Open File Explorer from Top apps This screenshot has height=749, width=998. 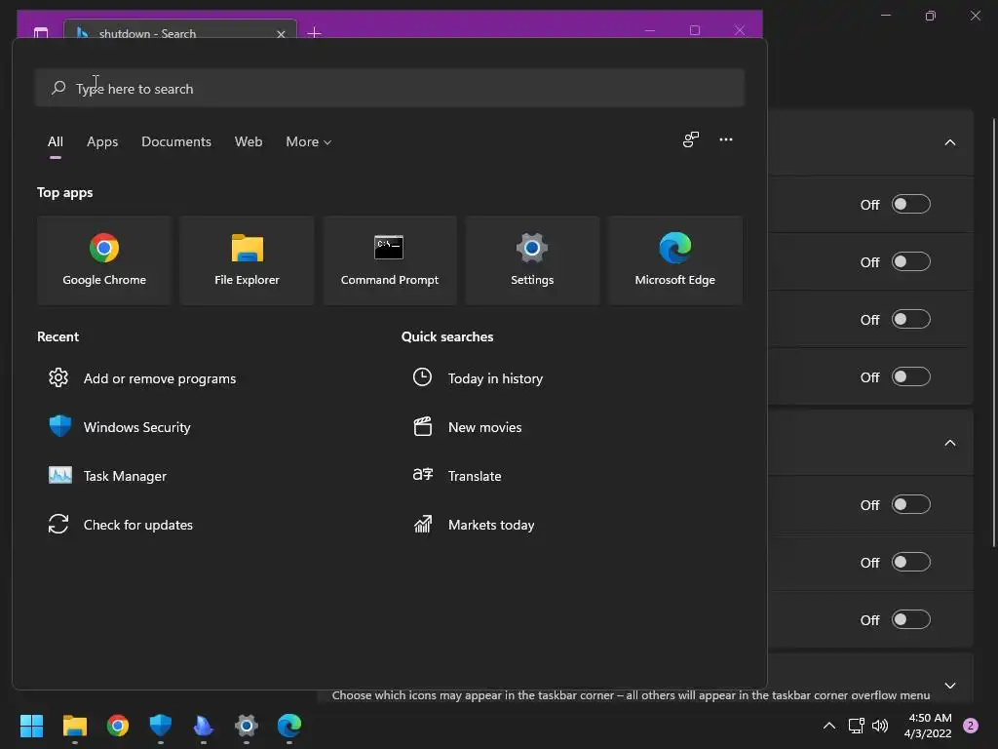point(247,259)
